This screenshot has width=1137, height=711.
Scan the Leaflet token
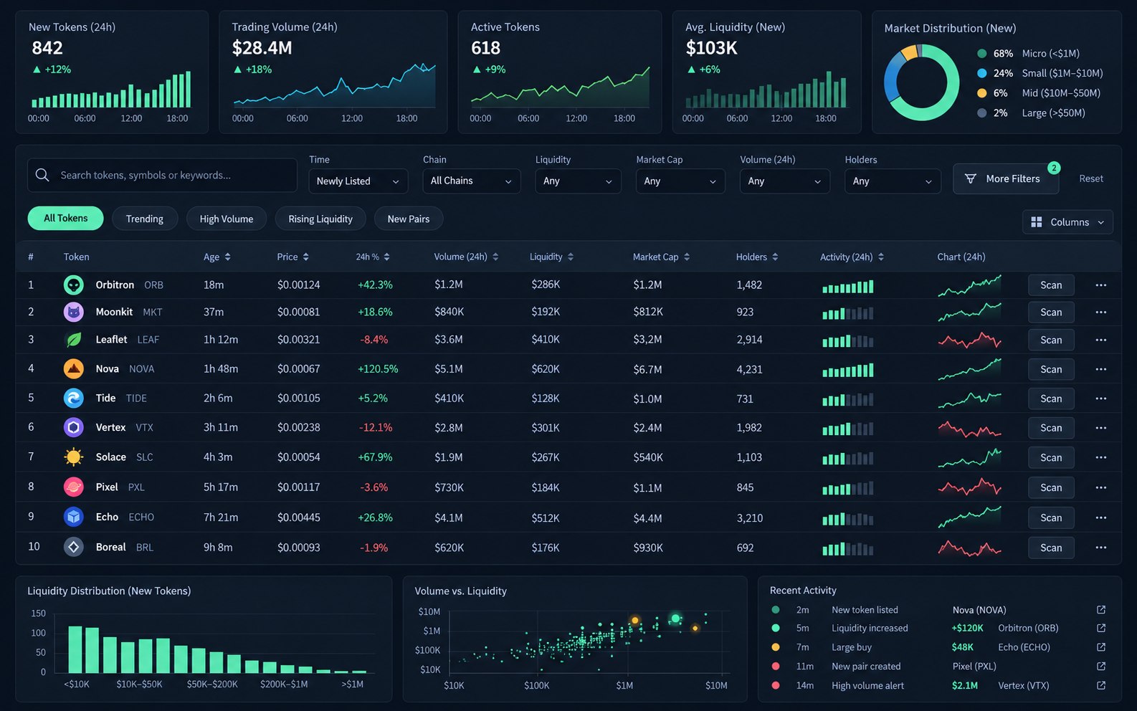(1051, 340)
